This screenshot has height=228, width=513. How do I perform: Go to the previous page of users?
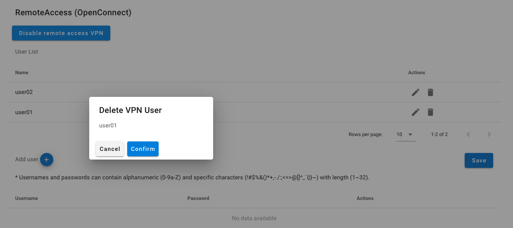click(x=468, y=134)
